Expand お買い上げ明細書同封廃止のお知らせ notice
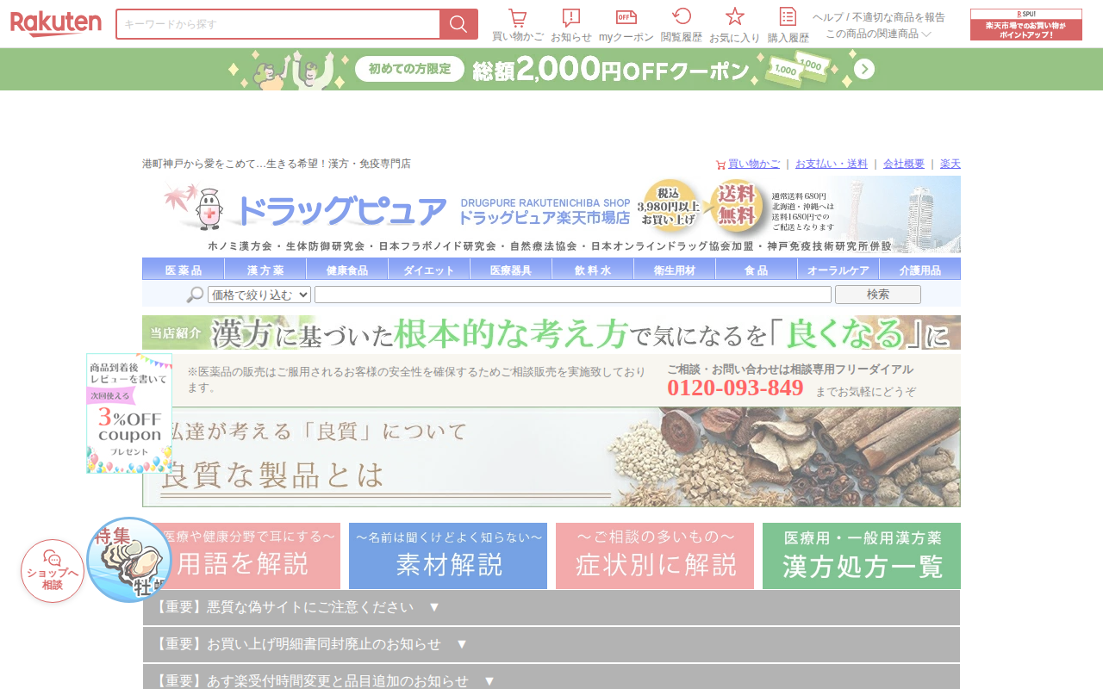The width and height of the screenshot is (1103, 689). pos(551,644)
